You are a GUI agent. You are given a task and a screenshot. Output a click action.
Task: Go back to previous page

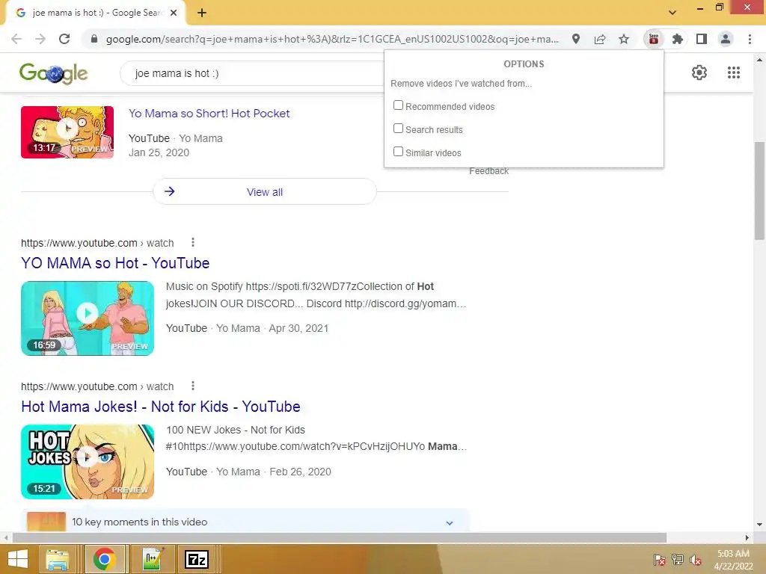click(16, 39)
